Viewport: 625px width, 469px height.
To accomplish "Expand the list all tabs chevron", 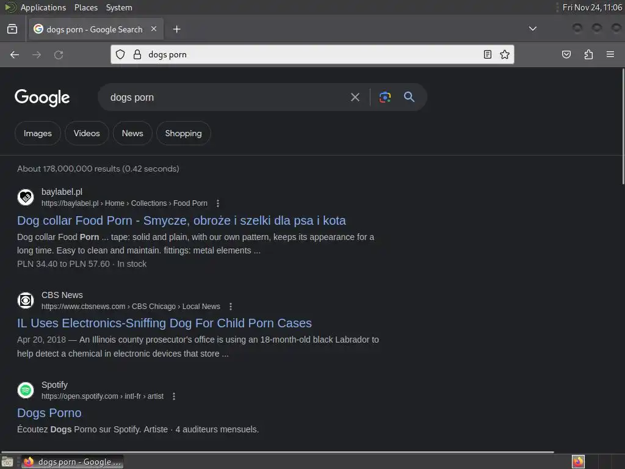I will [532, 29].
